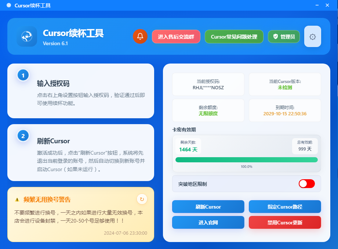Click the title bar app icon
This screenshot has width=338, height=249.
(x=9, y=5)
